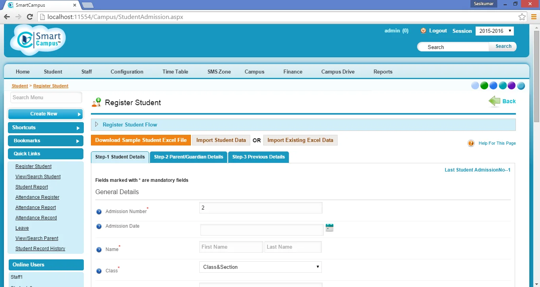Click the Logout link
This screenshot has height=287, width=540.
[x=438, y=30]
